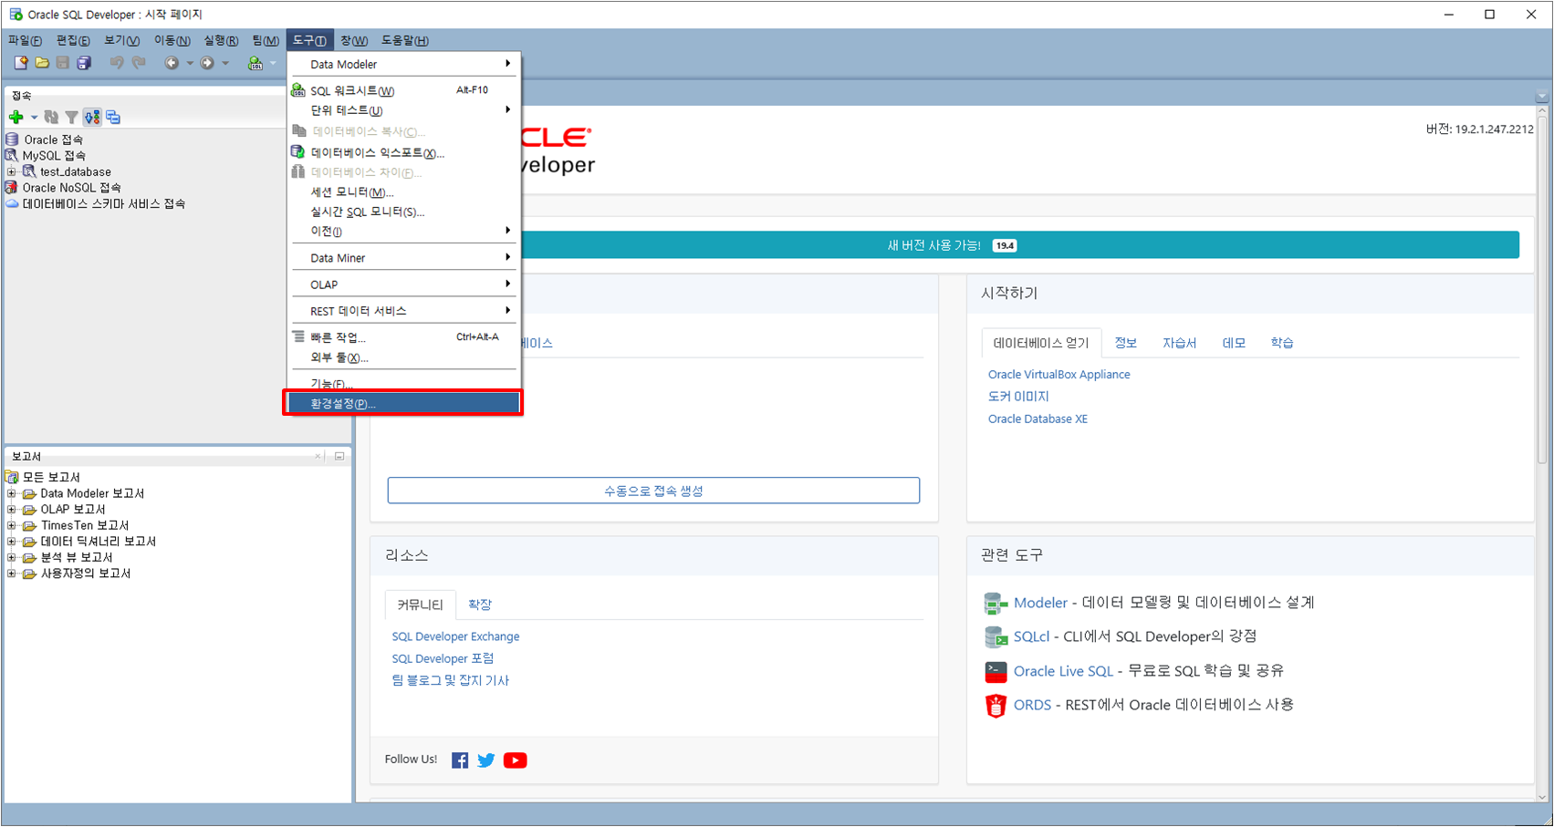Switch to the 자습서 tab
Image resolution: width=1554 pixels, height=827 pixels.
pos(1179,343)
